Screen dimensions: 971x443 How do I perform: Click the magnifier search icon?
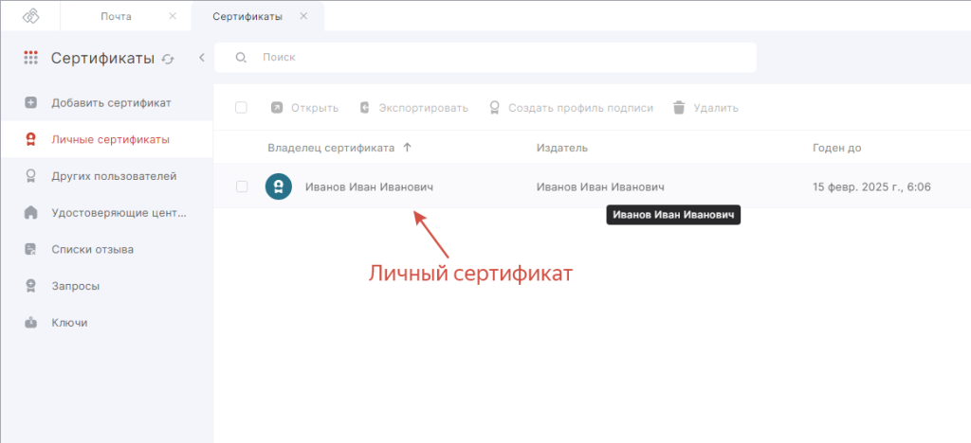pyautogui.click(x=241, y=58)
